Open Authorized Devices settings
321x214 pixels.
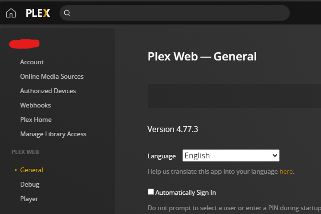48,91
